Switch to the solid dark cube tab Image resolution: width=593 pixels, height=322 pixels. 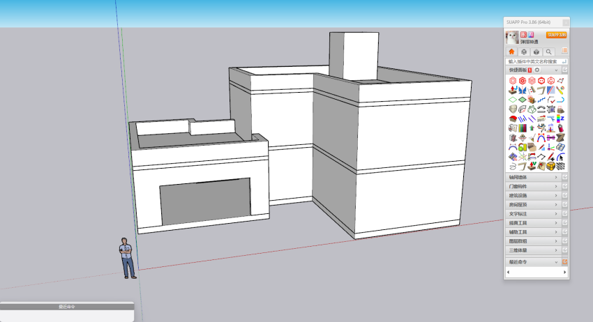[x=536, y=52]
